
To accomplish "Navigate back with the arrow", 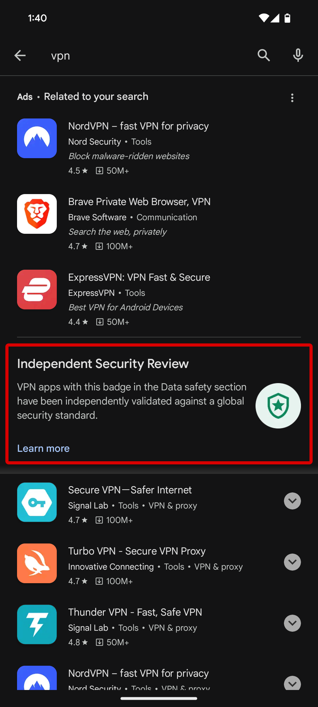I will click(x=20, y=55).
